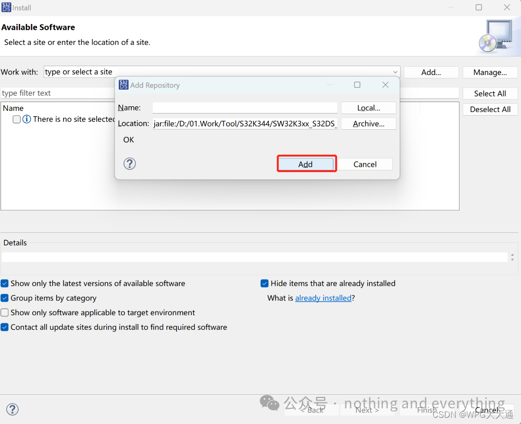Toggle Show only the latest versions
The height and width of the screenshot is (424, 521).
coord(5,283)
